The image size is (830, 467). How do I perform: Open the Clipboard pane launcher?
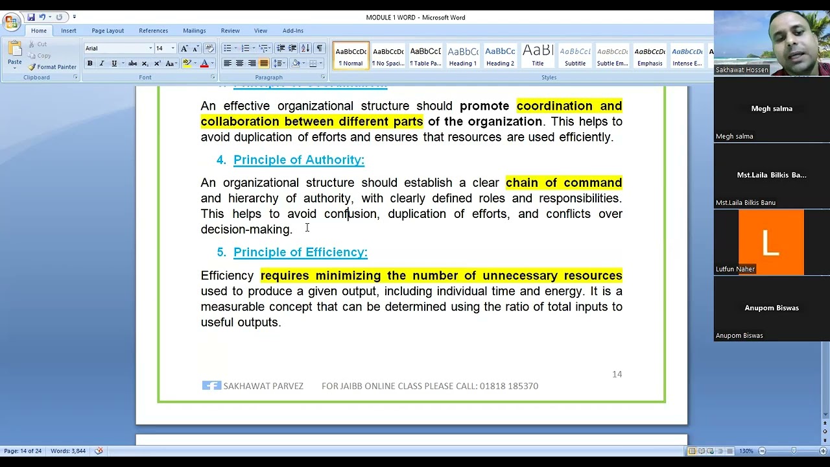pos(75,77)
